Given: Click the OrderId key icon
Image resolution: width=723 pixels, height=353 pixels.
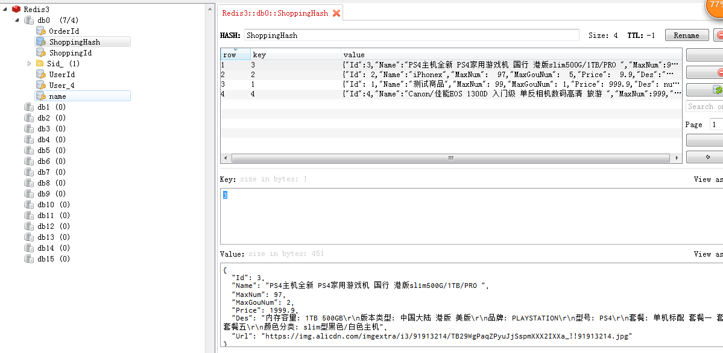Looking at the screenshot, I should pos(40,31).
